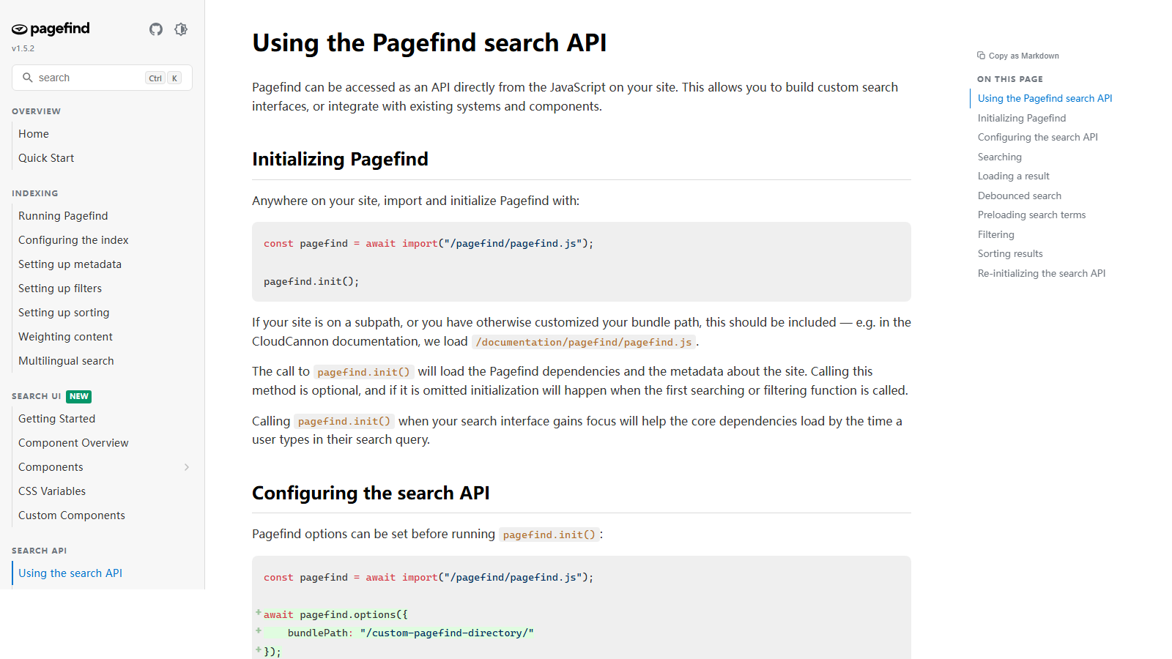Image resolution: width=1172 pixels, height=659 pixels.
Task: Click the Configuring the search API heading
Action: (x=371, y=493)
